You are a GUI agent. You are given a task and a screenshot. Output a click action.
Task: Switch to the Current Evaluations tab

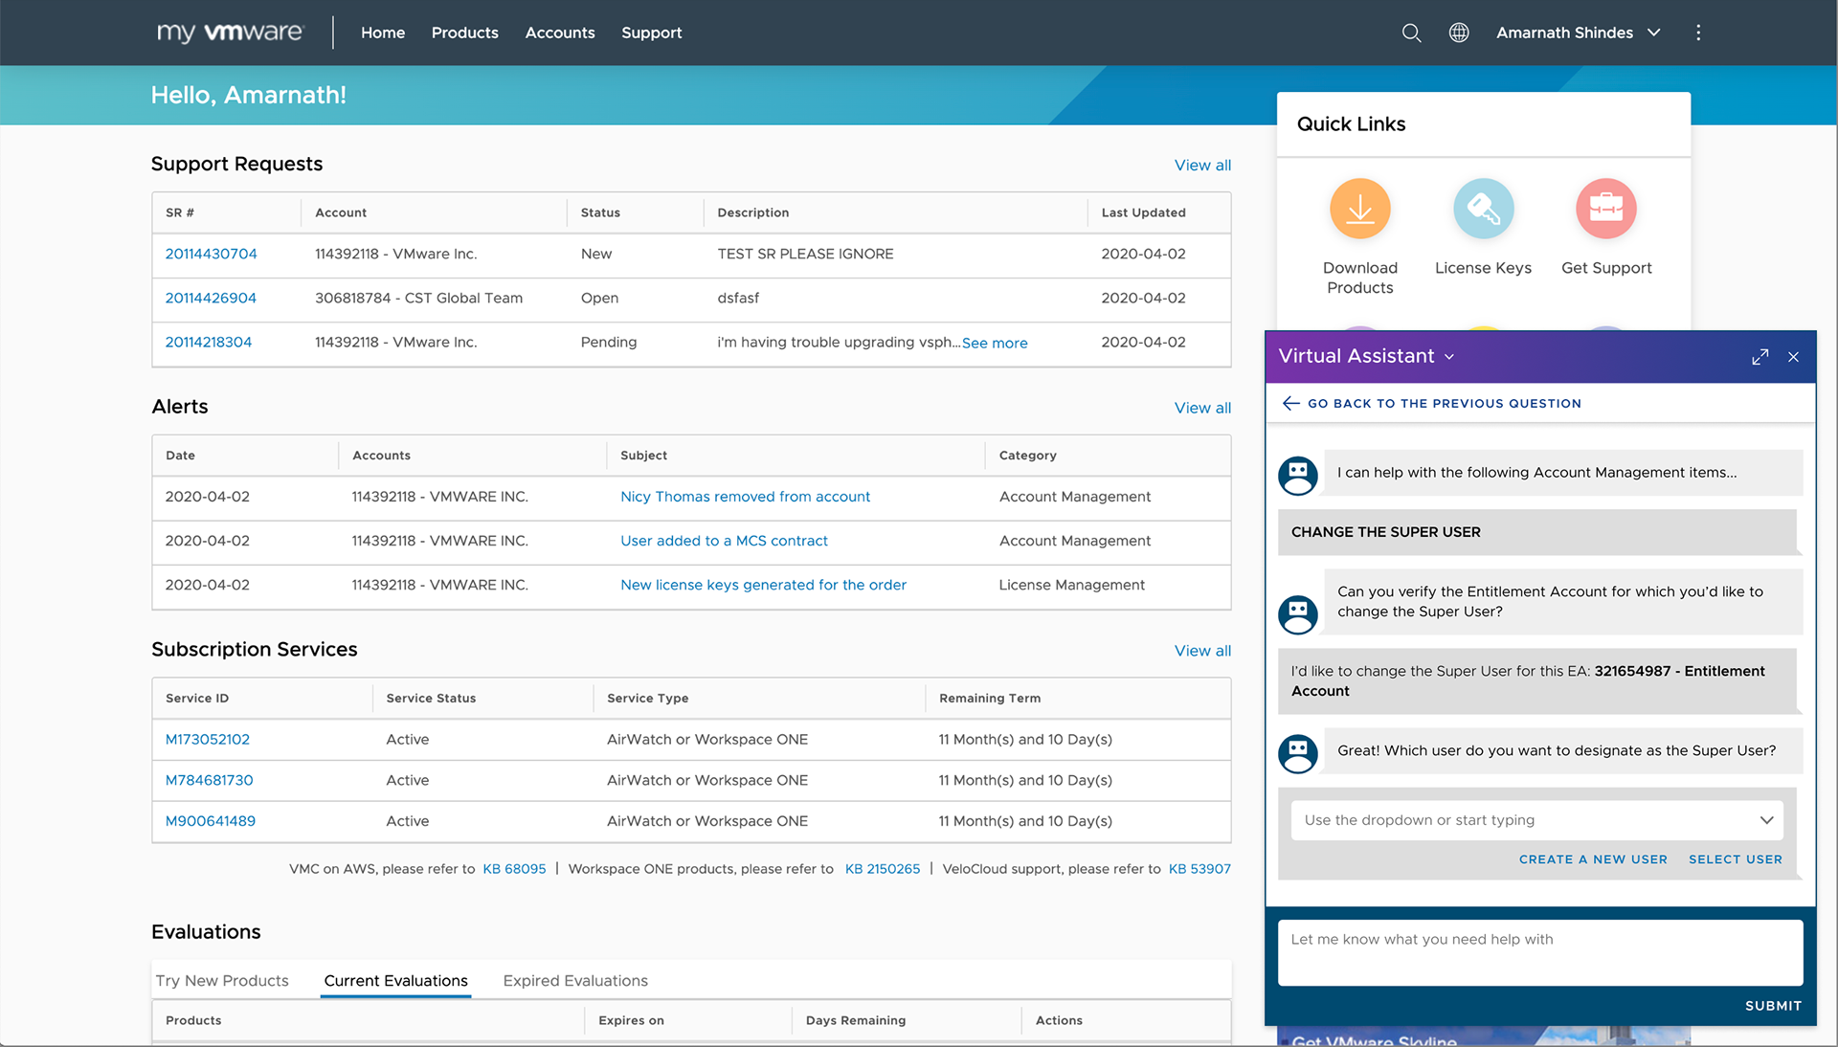point(395,980)
